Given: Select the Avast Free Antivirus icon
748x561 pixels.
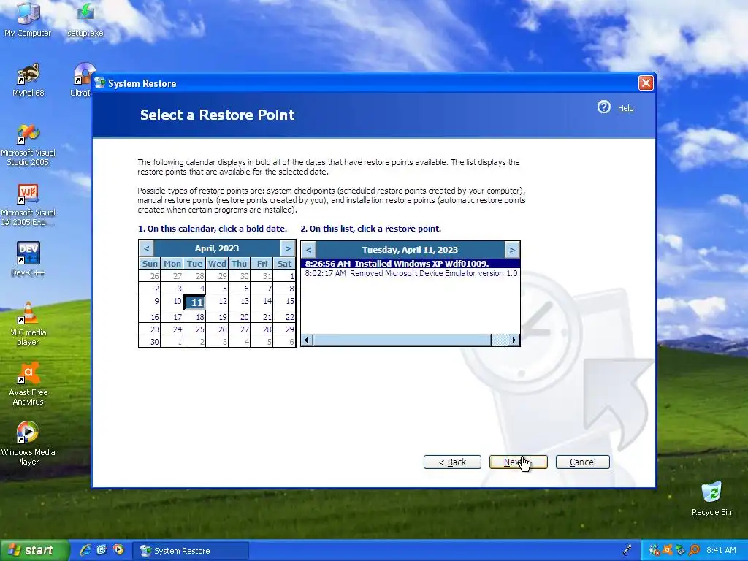Looking at the screenshot, I should 28,384.
